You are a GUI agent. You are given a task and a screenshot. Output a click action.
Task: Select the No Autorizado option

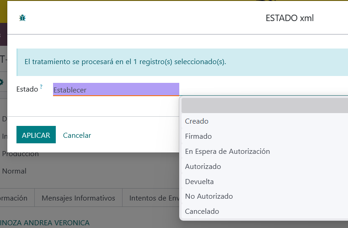click(x=209, y=196)
